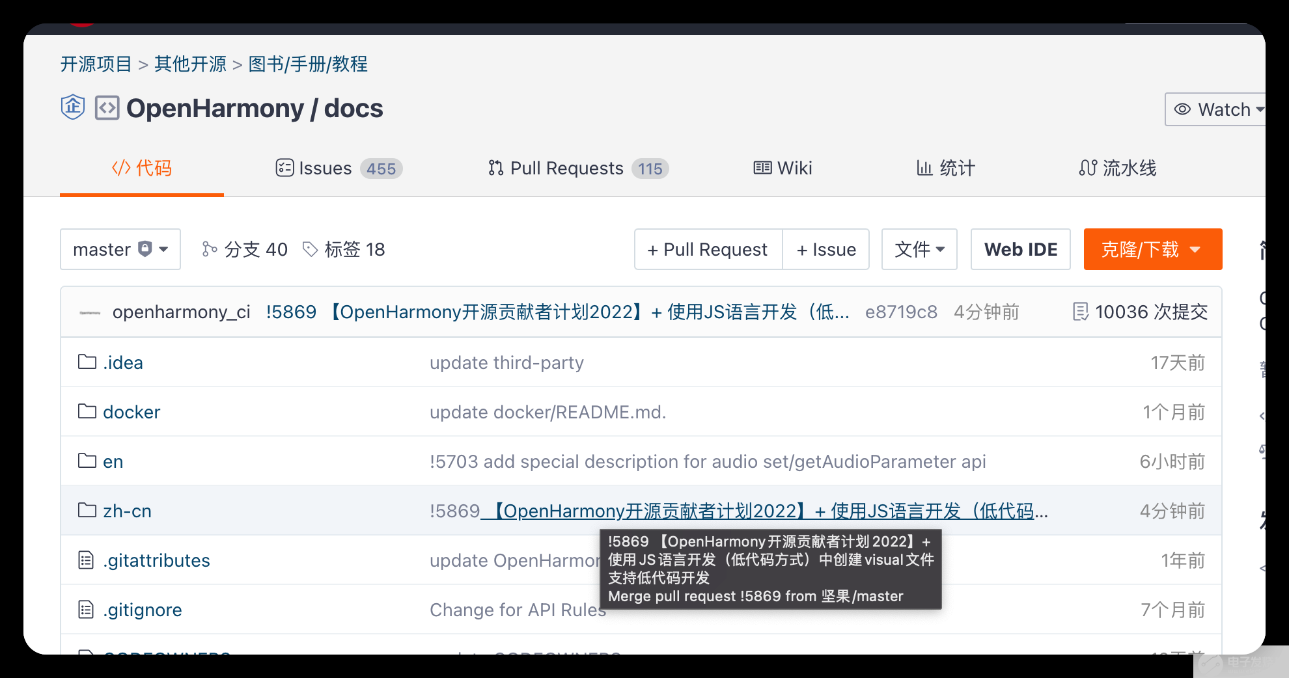This screenshot has height=678, width=1289.
Task: Create a new Pull Request
Action: click(x=708, y=249)
